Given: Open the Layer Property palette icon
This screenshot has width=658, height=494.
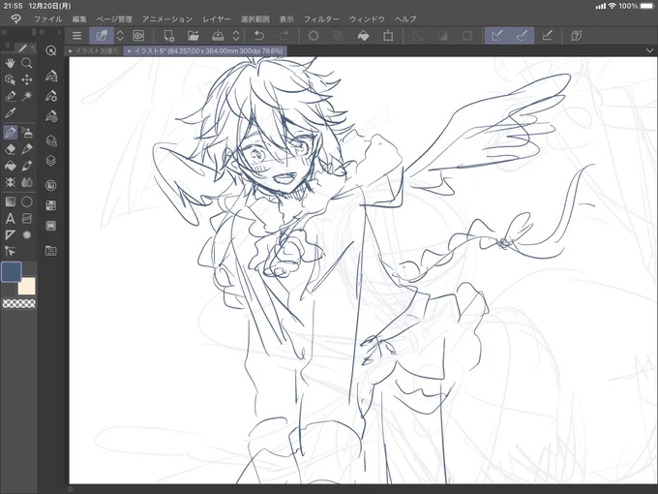Looking at the screenshot, I should pos(50,140).
